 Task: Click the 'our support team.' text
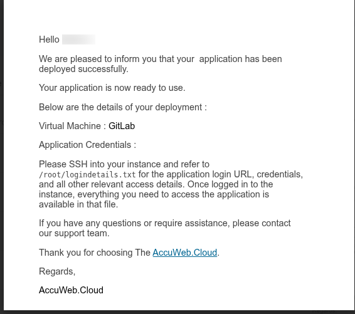click(74, 233)
